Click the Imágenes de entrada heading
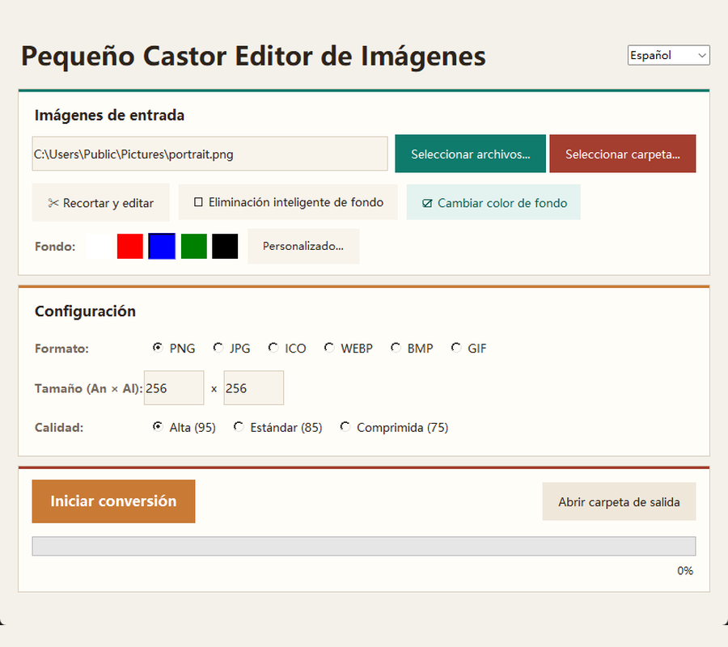This screenshot has width=728, height=647. [109, 115]
